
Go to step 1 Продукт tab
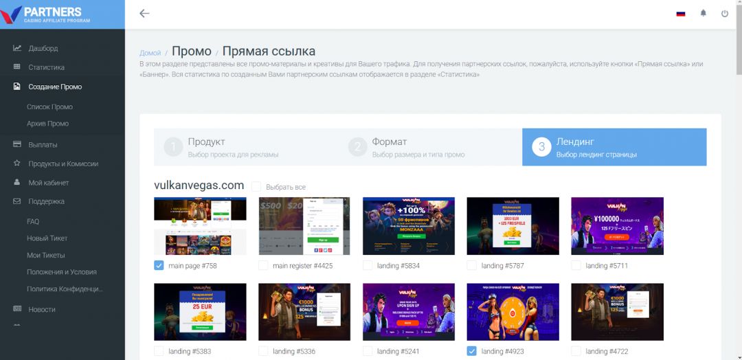[x=246, y=147]
